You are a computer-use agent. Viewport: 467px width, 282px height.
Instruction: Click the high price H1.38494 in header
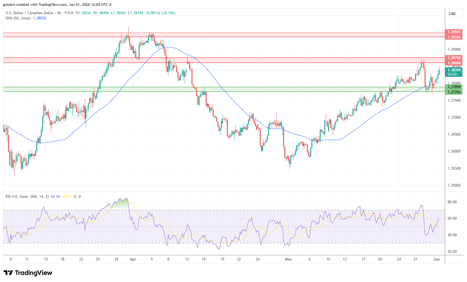pos(101,13)
